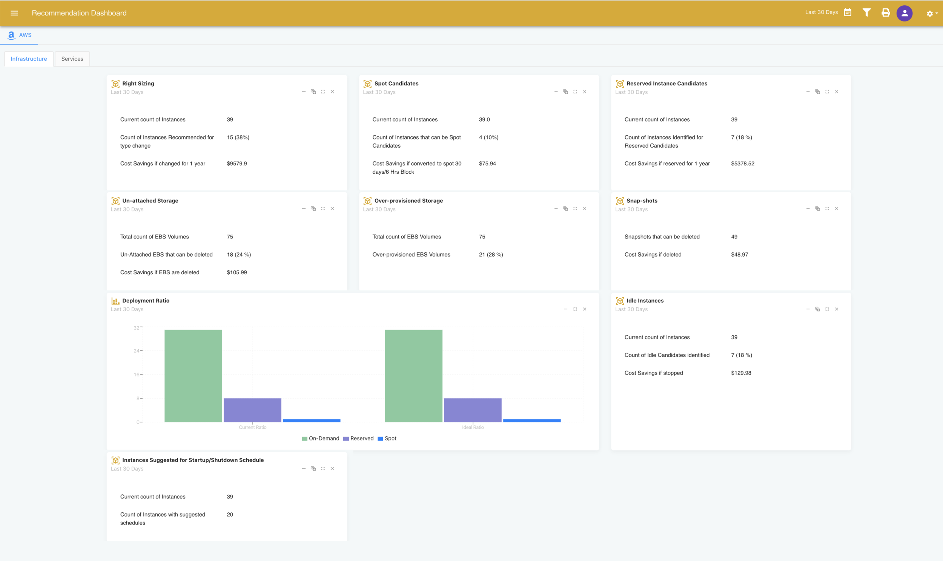This screenshot has height=561, width=943.
Task: Open the date range calendar icon
Action: pos(848,12)
